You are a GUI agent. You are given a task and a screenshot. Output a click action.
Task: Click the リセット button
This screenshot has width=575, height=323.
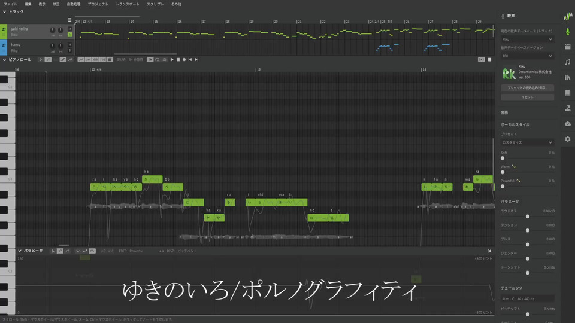coord(527,97)
